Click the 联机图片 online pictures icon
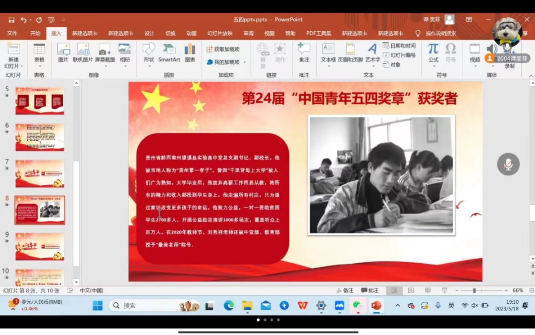This screenshot has height=335, width=535. point(83,53)
